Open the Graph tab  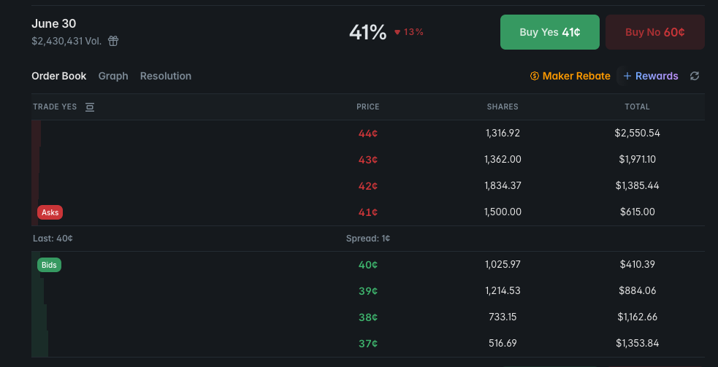tap(113, 76)
